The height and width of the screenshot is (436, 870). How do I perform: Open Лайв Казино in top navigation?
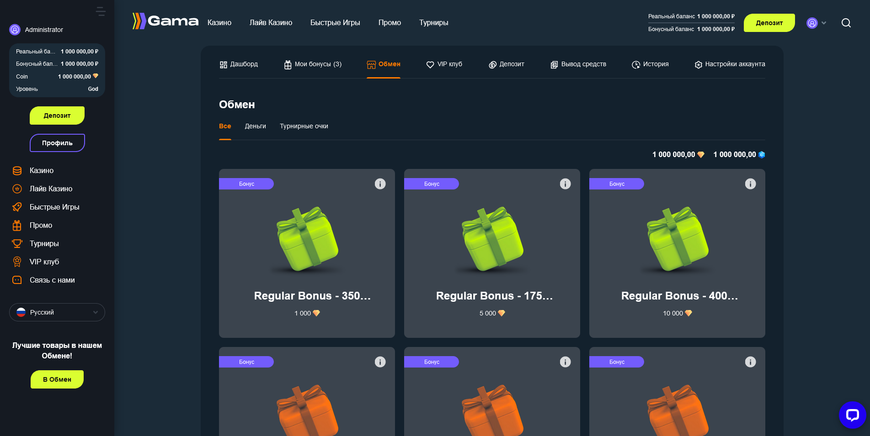[x=271, y=23]
